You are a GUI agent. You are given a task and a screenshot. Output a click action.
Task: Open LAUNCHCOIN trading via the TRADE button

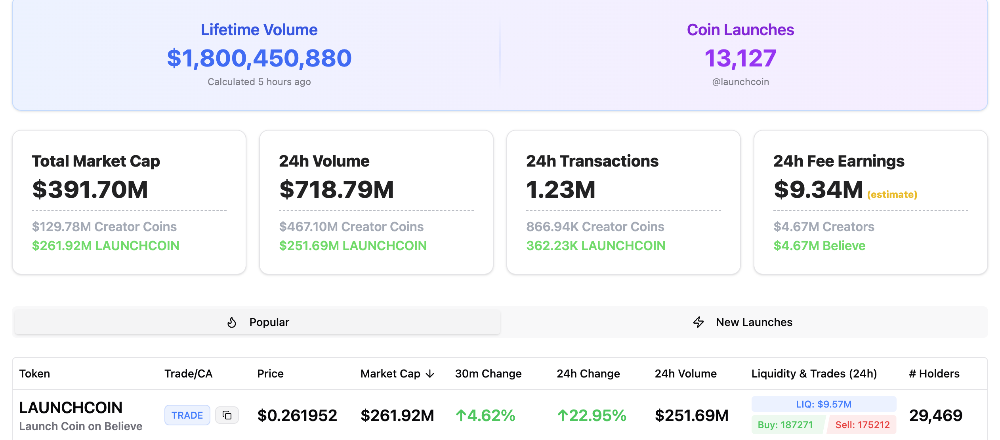point(187,415)
